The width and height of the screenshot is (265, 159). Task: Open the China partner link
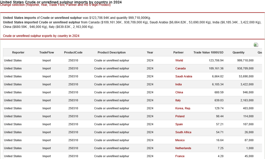(179, 93)
